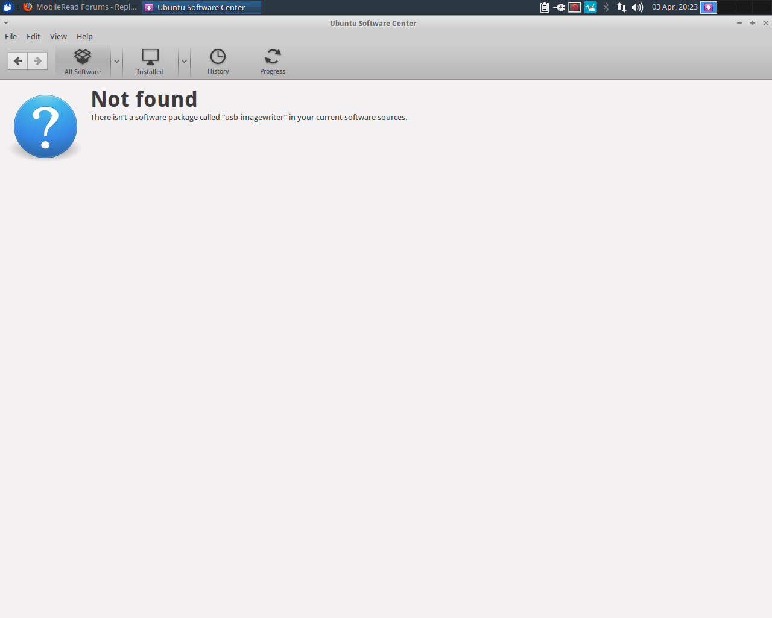Viewport: 772px width, 618px height.
Task: Minimize the Ubuntu Software Center window
Action: (739, 23)
